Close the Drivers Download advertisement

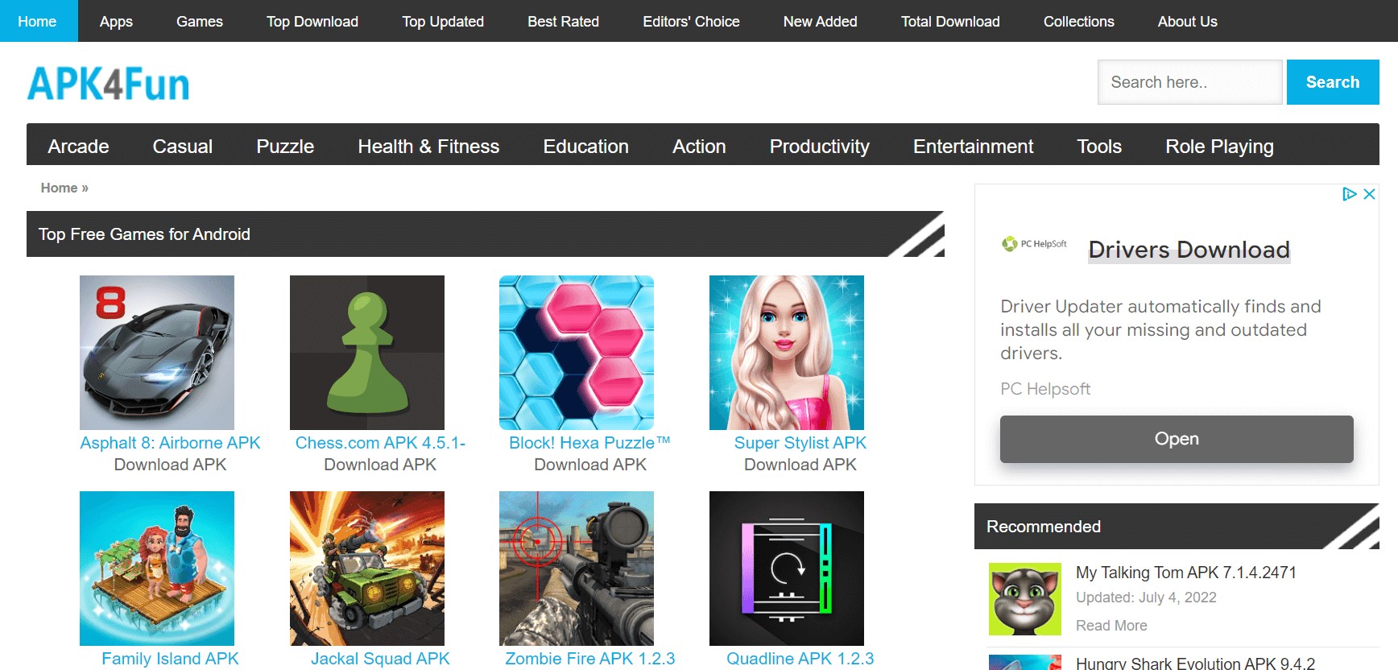click(1369, 194)
